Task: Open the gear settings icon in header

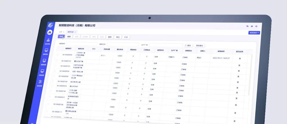Action: coord(256,26)
